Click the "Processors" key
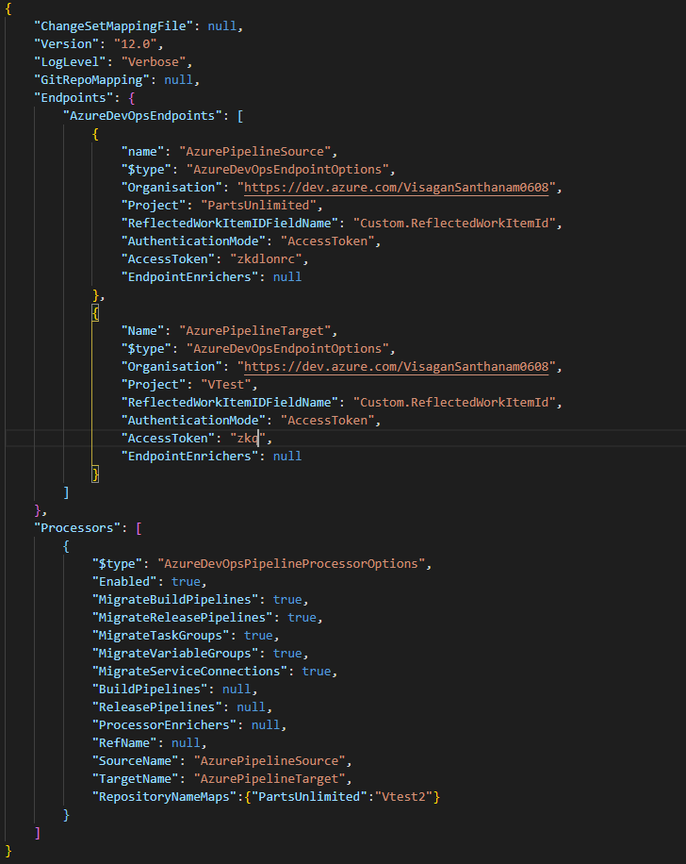This screenshot has height=864, width=686. (x=77, y=528)
